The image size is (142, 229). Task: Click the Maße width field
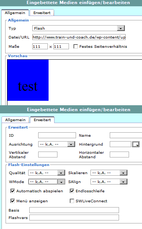[40, 46]
